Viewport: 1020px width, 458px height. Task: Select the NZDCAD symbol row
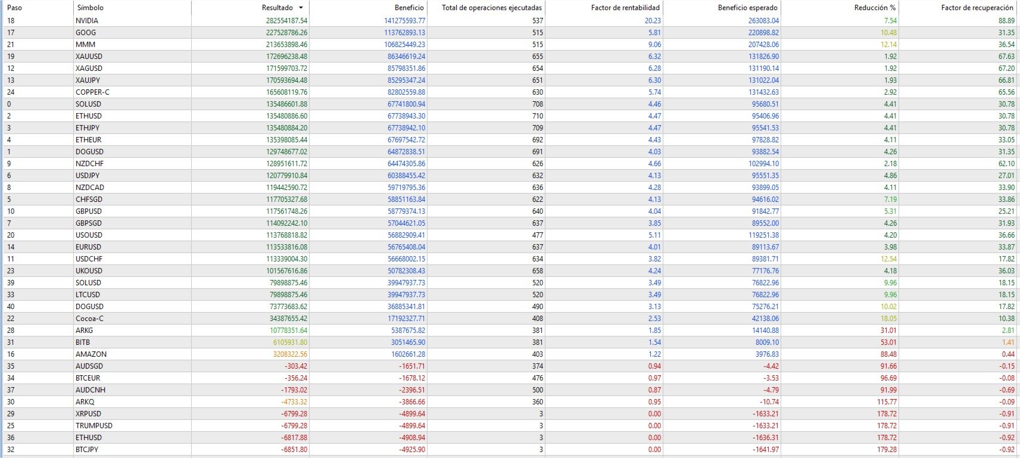tap(510, 187)
